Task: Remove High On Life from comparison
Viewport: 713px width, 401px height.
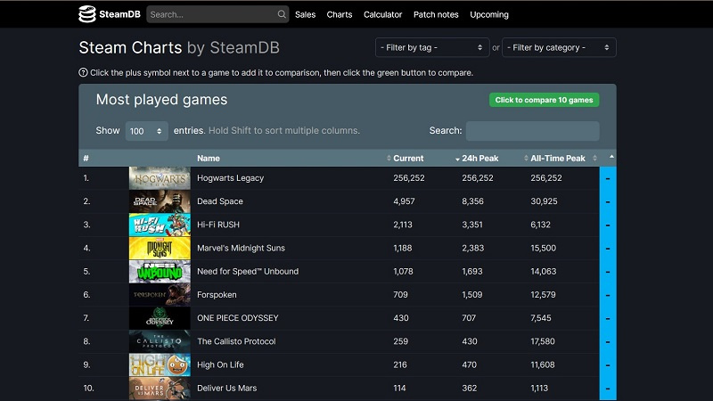Action: [608, 365]
